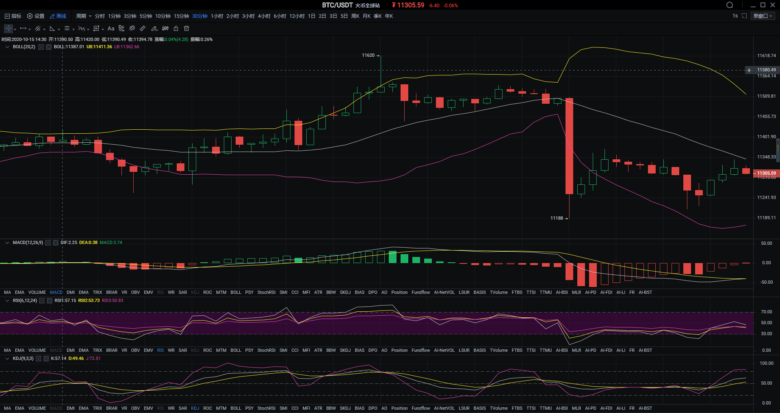The width and height of the screenshot is (780, 413).
Task: Select the 月K monthly chart
Action: coord(366,16)
